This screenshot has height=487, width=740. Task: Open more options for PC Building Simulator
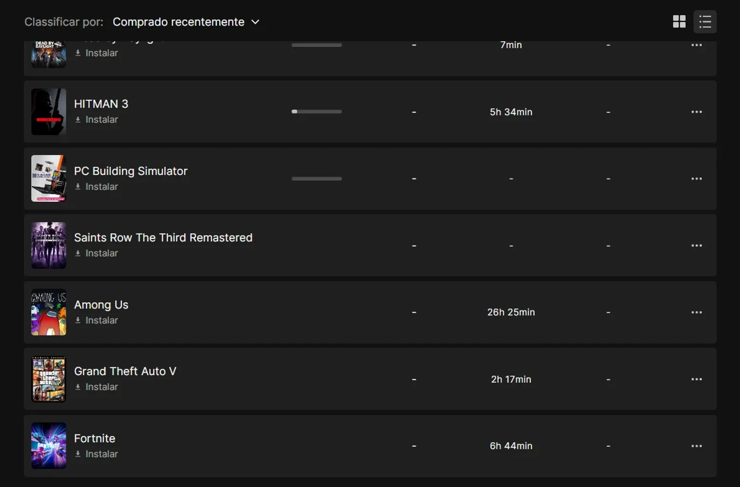(696, 179)
